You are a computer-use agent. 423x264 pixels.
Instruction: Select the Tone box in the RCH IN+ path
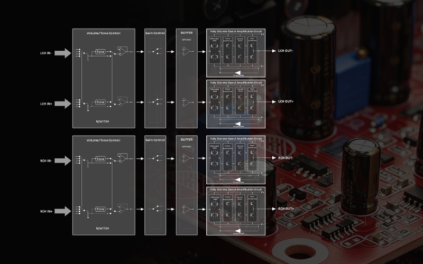click(x=100, y=209)
